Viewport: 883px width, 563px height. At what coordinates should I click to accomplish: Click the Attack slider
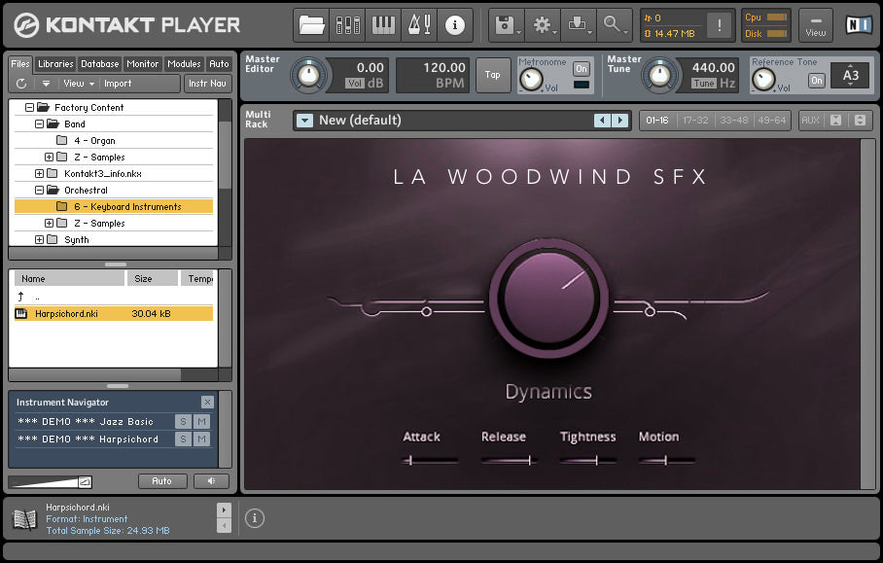pos(429,460)
